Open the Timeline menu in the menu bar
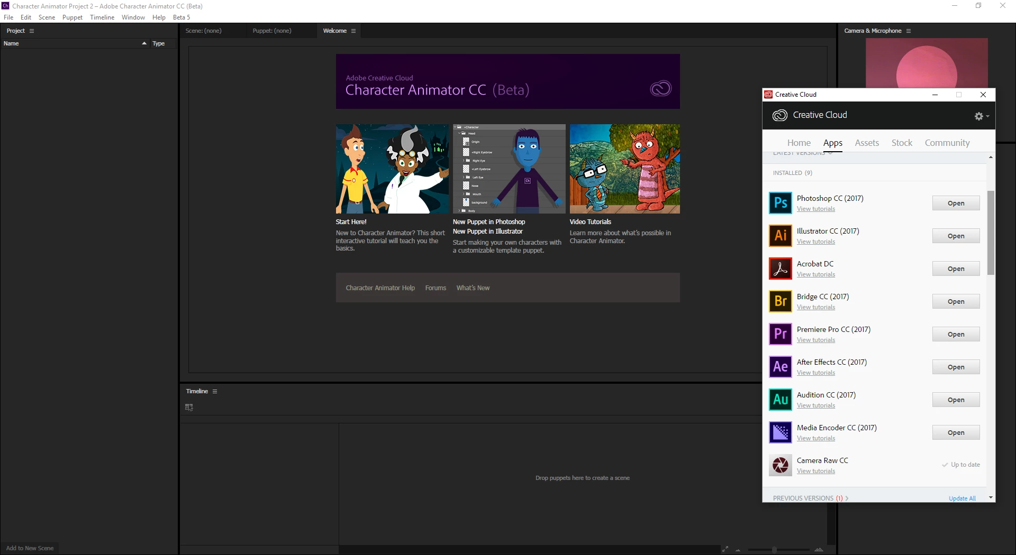The height and width of the screenshot is (555, 1016). (x=102, y=17)
